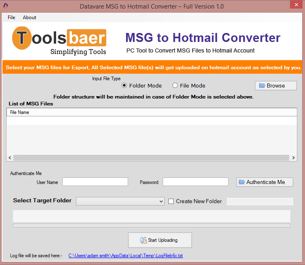Click the Browse button
Image resolution: width=305 pixels, height=265 pixels.
click(x=276, y=85)
